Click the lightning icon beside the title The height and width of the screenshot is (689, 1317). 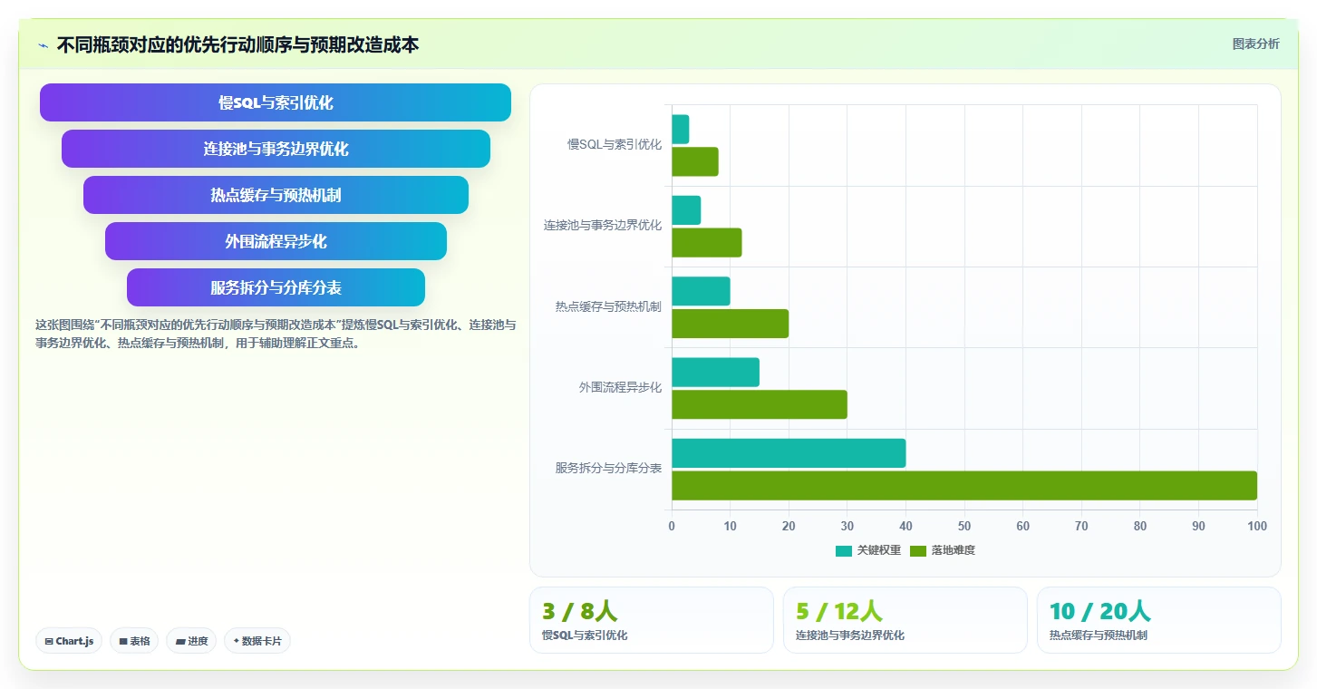[43, 45]
